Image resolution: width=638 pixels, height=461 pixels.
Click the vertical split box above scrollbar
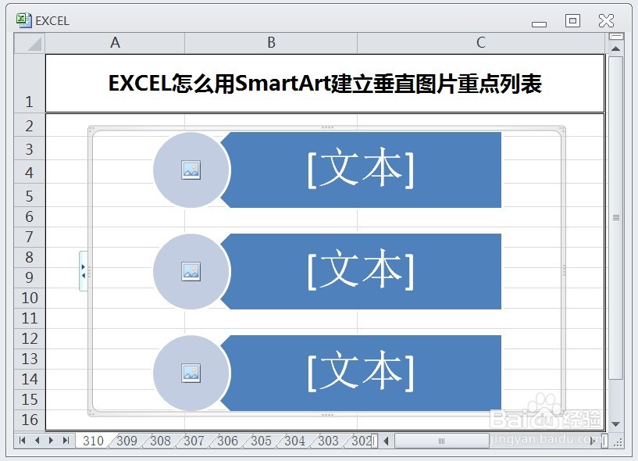(616, 37)
